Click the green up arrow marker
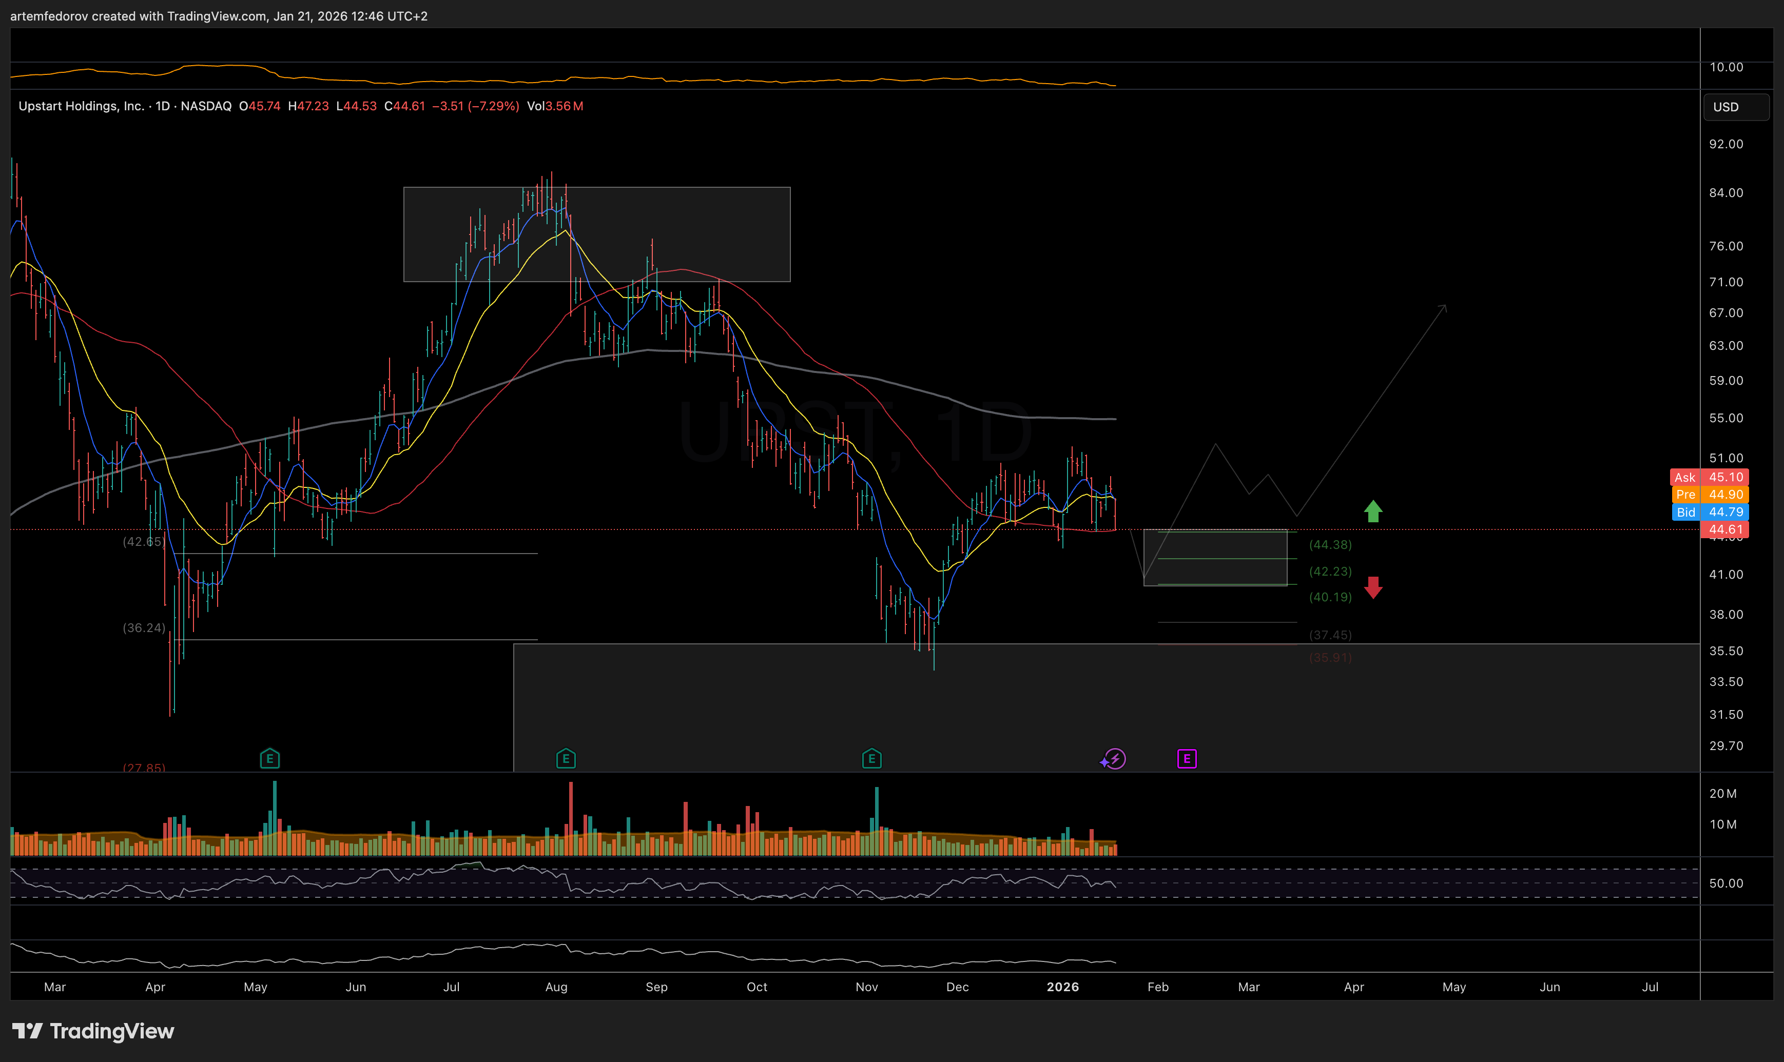The image size is (1784, 1062). pyautogui.click(x=1373, y=511)
